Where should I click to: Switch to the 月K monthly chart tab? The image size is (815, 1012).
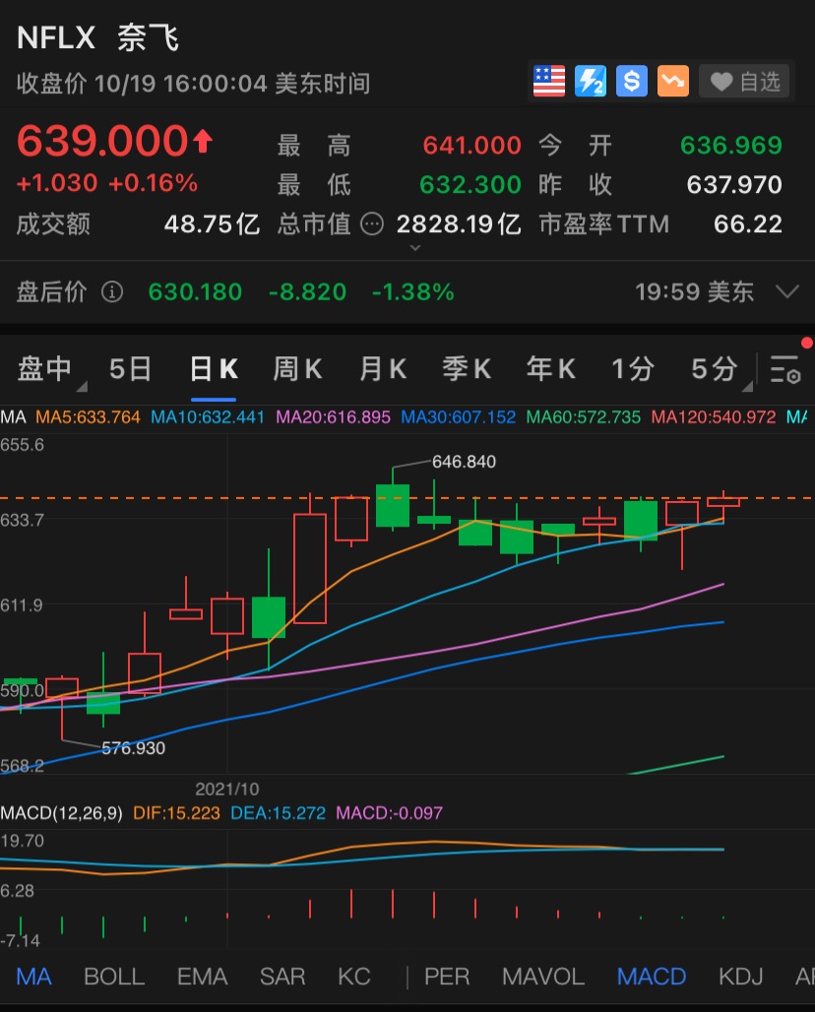tap(383, 369)
